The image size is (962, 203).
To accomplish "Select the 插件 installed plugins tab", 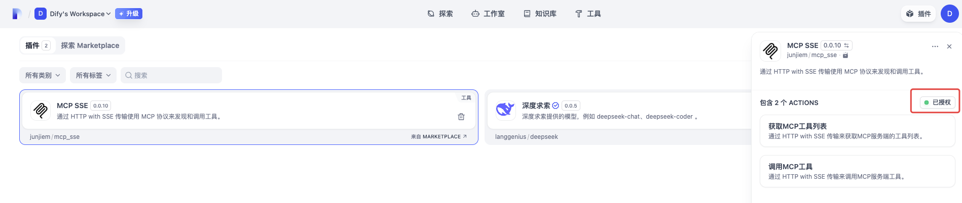I will (38, 45).
